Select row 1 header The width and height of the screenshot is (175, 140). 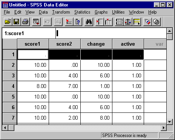pyautogui.click(x=10, y=54)
